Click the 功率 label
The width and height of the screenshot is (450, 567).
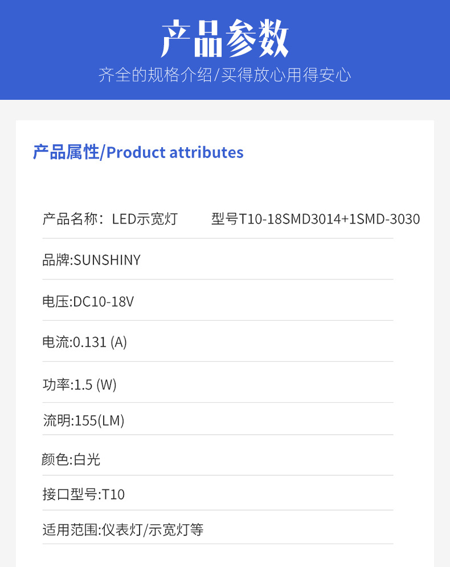[x=56, y=384]
